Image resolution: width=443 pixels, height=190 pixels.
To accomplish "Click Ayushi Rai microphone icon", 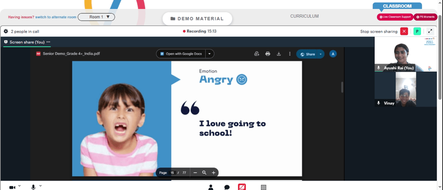I will (379, 68).
